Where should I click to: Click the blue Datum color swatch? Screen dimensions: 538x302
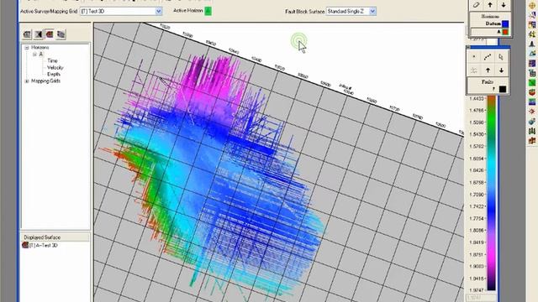pyautogui.click(x=505, y=24)
